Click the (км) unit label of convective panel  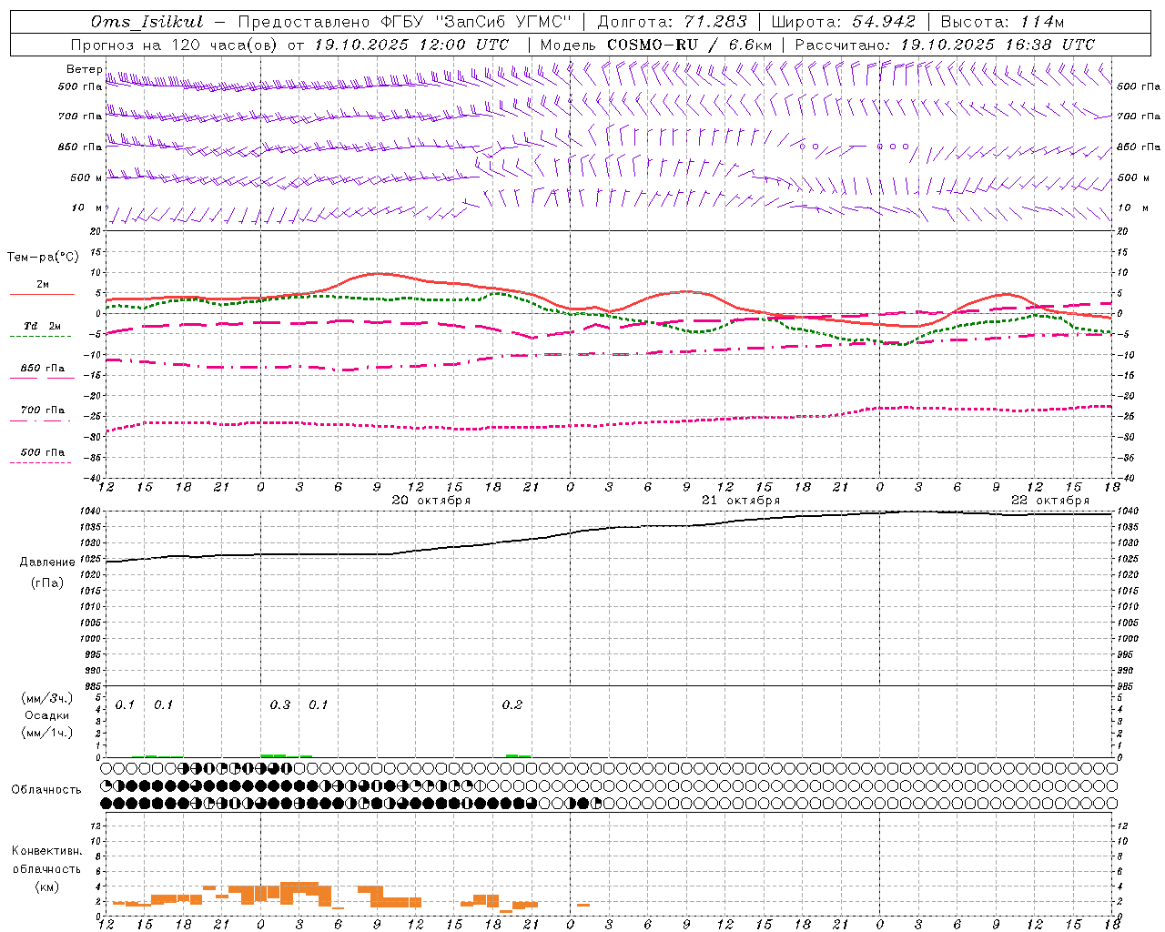pos(46,886)
